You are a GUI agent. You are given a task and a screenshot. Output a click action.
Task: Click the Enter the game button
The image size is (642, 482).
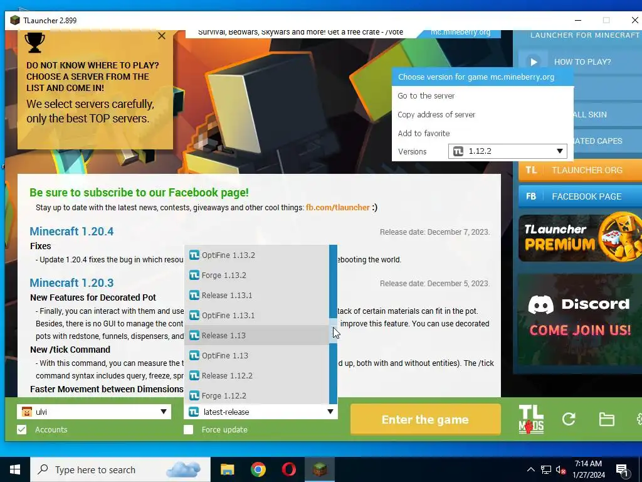pyautogui.click(x=426, y=419)
